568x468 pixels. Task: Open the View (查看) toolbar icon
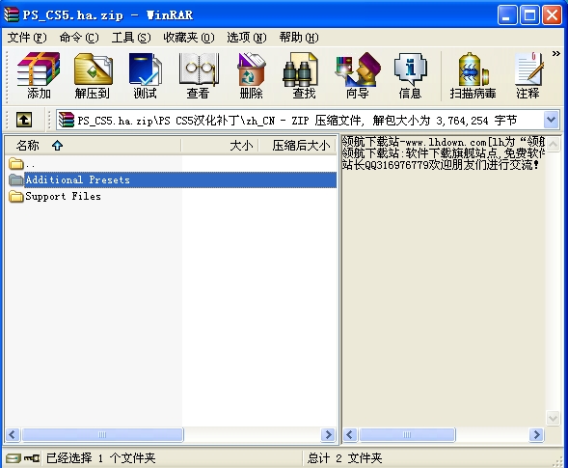(198, 76)
